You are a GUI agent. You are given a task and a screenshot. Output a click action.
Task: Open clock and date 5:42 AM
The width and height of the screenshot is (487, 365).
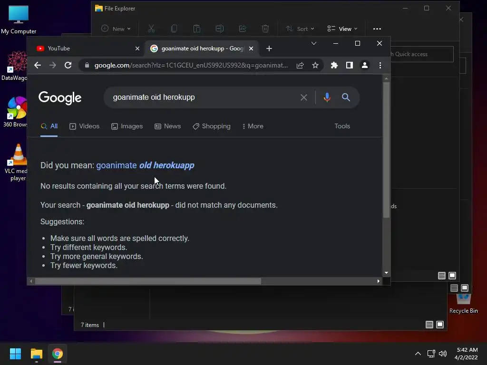(x=466, y=354)
